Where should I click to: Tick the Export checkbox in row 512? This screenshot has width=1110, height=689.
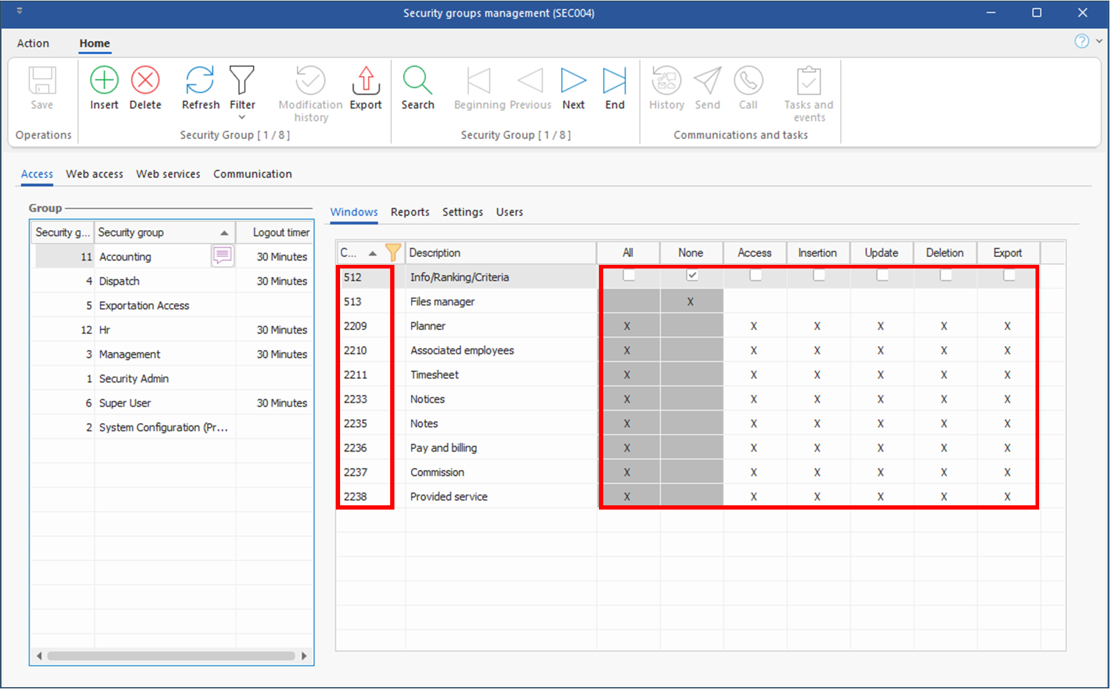1009,276
